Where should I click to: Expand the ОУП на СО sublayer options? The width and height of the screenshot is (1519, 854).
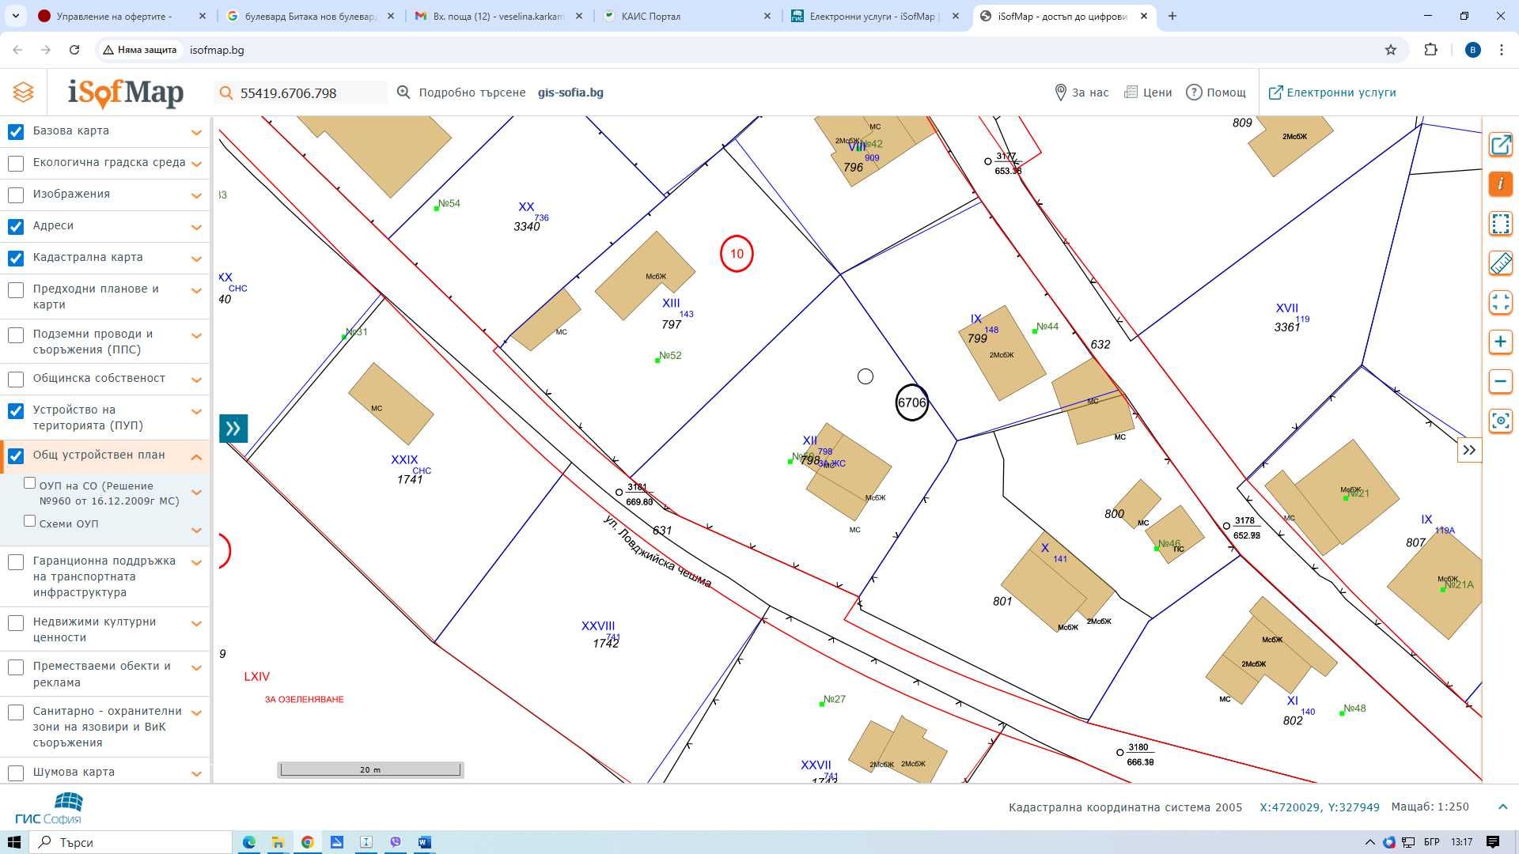(196, 492)
